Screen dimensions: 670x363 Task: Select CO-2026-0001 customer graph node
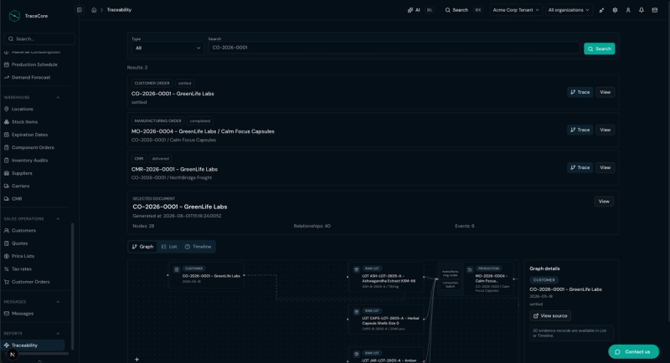click(206, 275)
